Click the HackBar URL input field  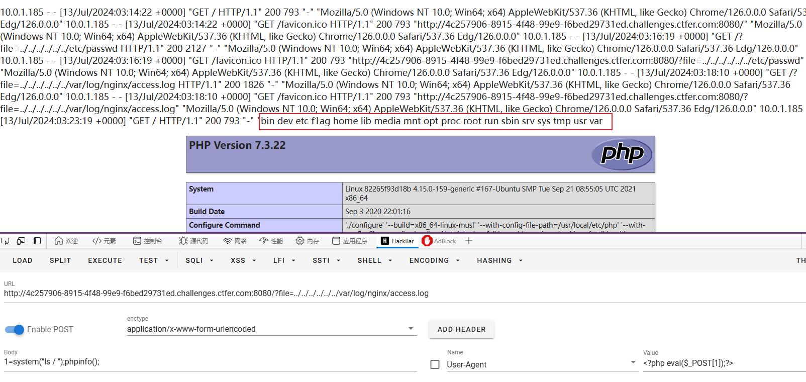pyautogui.click(x=405, y=294)
